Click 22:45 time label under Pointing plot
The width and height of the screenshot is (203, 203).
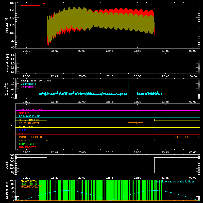coord(54,51)
